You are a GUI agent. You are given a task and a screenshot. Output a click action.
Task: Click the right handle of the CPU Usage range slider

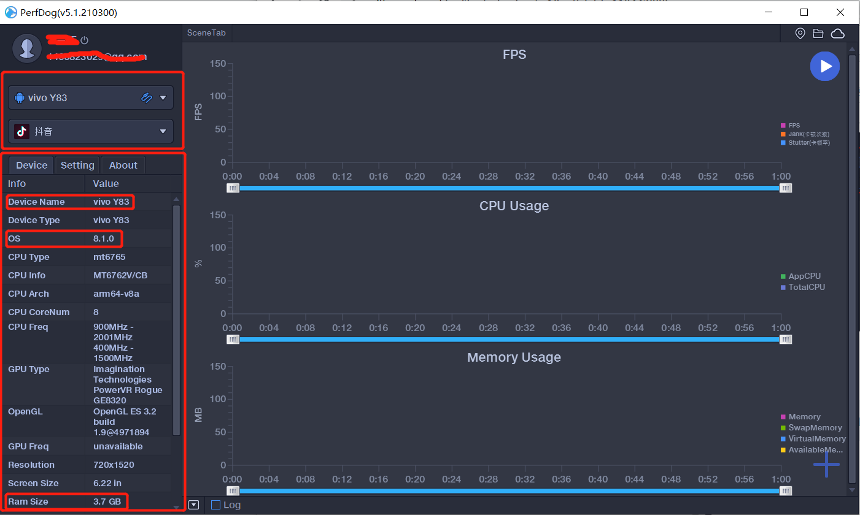786,339
